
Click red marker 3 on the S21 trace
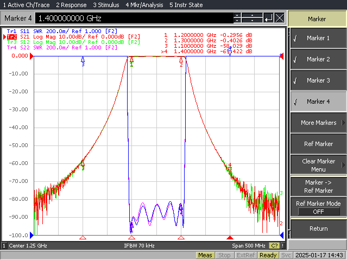point(83,165)
